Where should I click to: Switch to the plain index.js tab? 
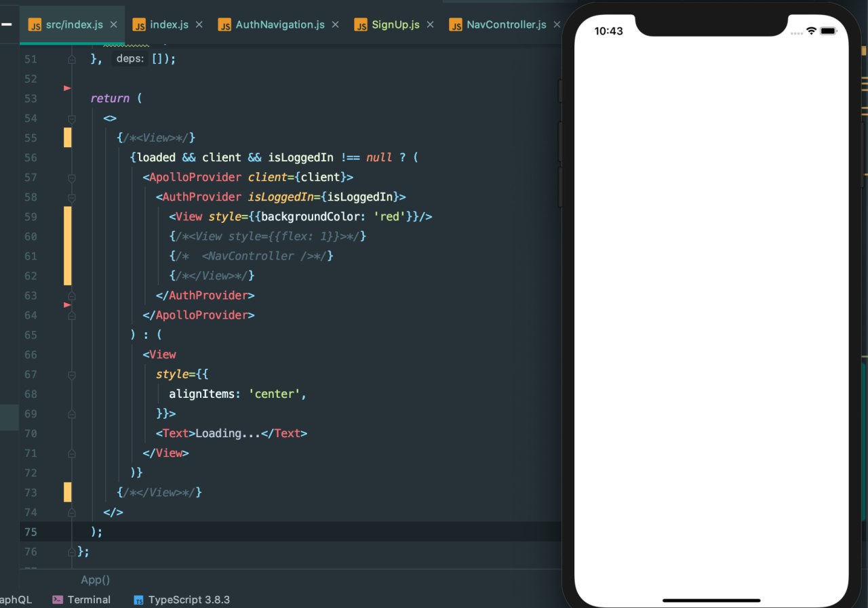pos(169,24)
